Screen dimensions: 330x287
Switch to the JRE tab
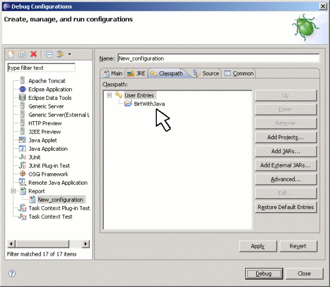click(x=136, y=73)
